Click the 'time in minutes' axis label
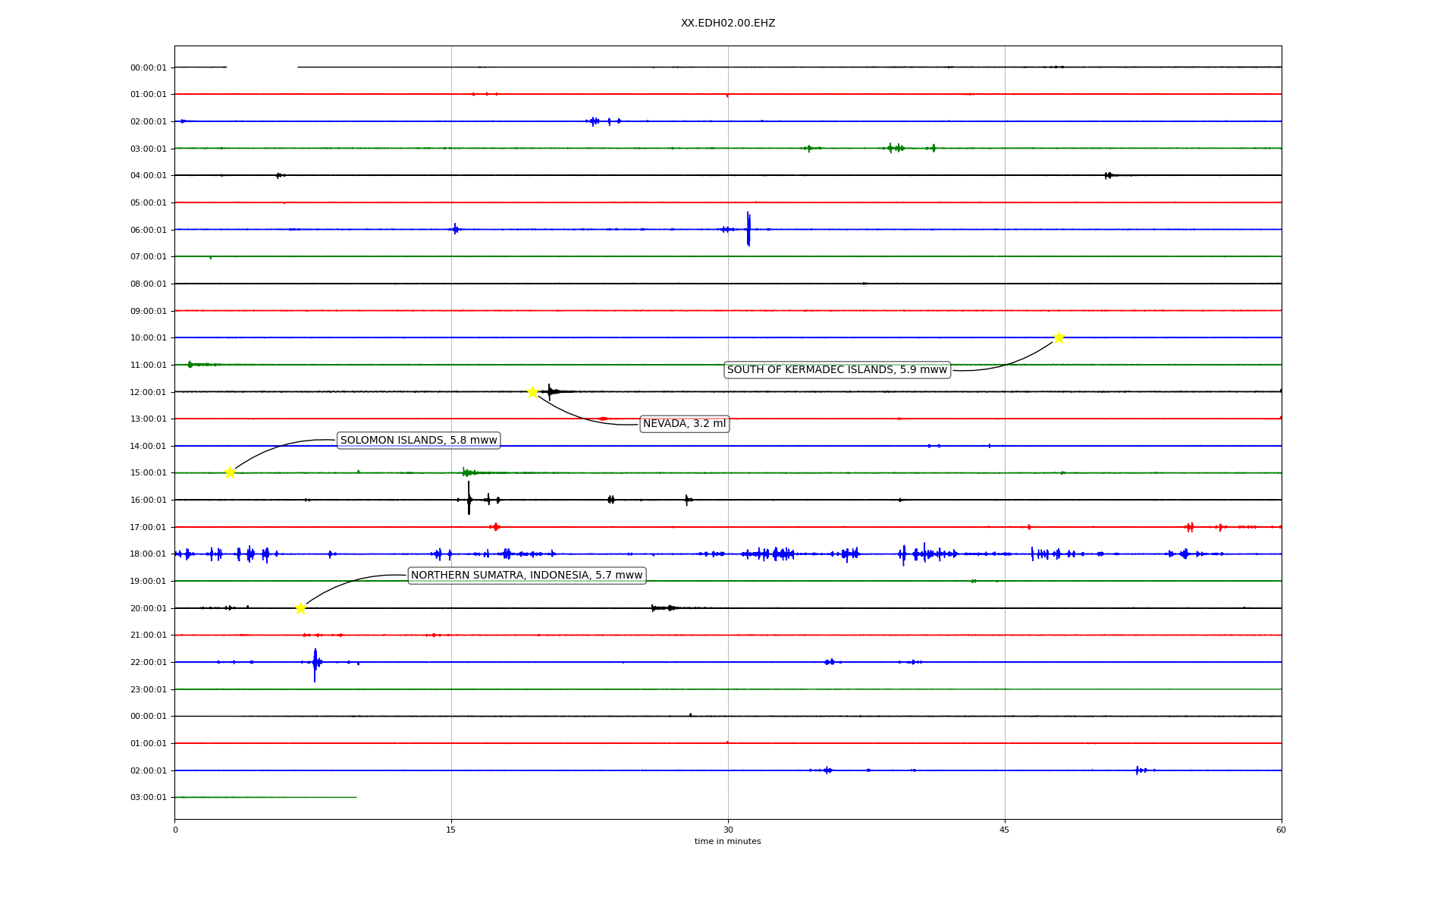Screen dimensions: 1456x910 click(727, 842)
